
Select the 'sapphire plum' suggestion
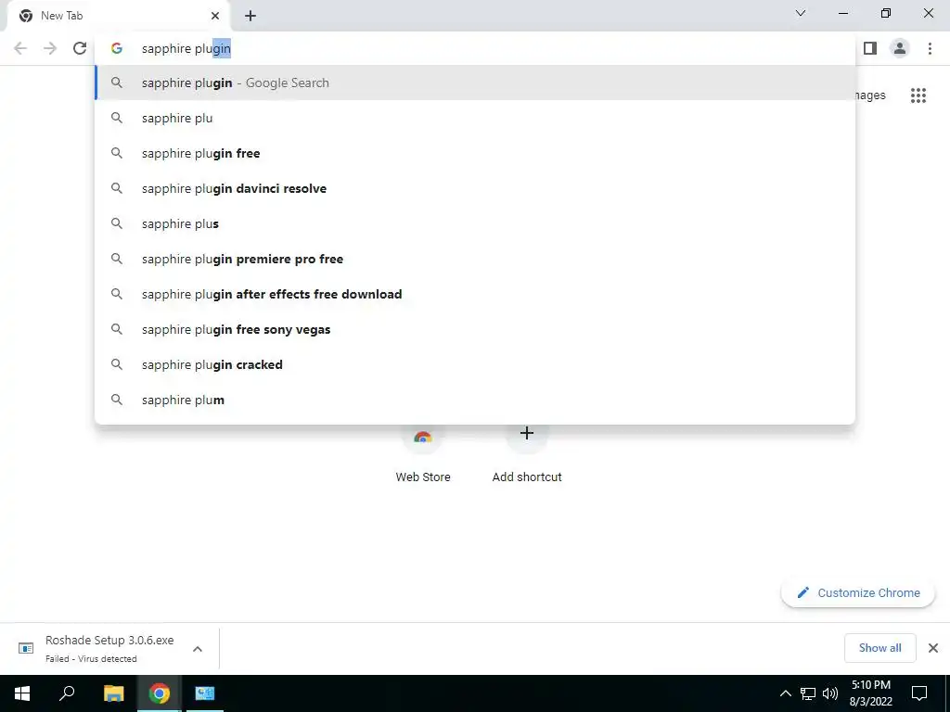tap(475, 400)
